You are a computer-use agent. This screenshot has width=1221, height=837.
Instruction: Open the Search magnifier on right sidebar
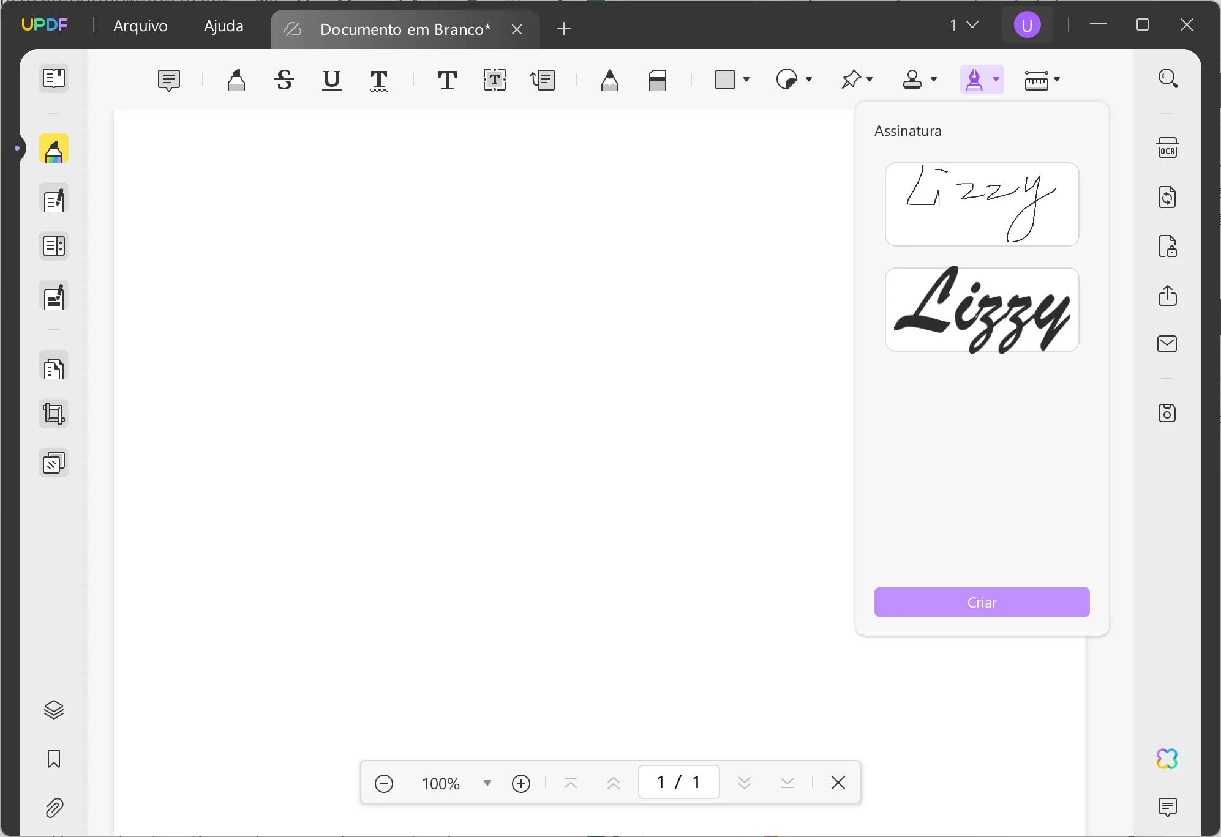[x=1168, y=78]
